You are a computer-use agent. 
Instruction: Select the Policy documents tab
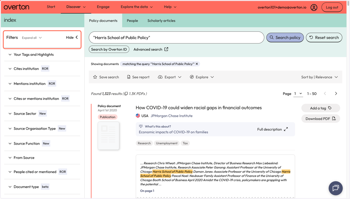pyautogui.click(x=103, y=21)
